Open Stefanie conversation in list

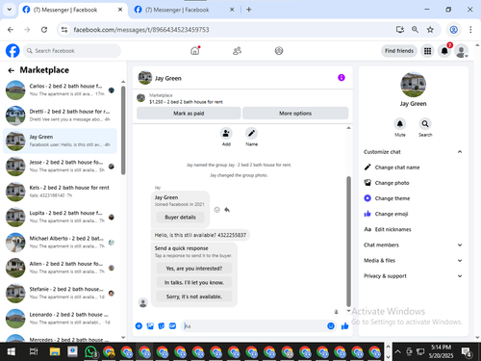60,293
